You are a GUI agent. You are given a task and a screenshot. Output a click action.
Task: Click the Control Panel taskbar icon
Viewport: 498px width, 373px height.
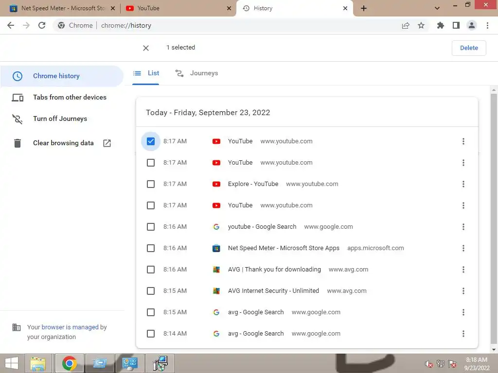click(129, 363)
